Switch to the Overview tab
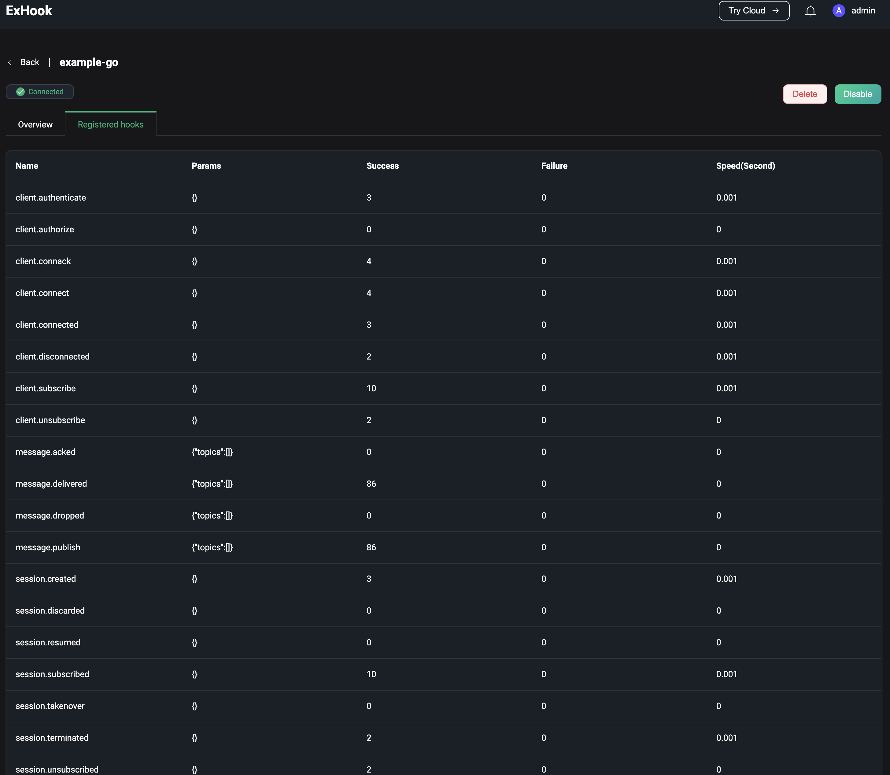 click(x=35, y=124)
